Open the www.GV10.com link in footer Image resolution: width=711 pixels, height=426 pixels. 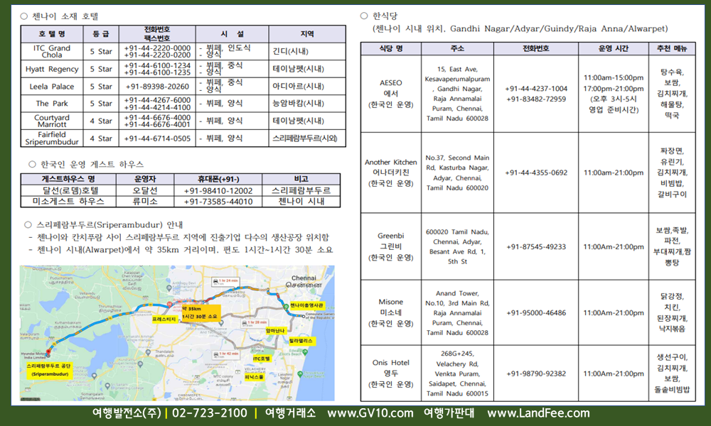coord(370,413)
